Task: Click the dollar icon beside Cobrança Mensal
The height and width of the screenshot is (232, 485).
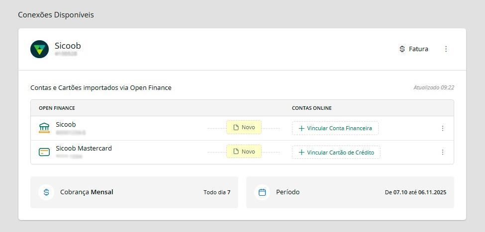Action: [x=46, y=192]
